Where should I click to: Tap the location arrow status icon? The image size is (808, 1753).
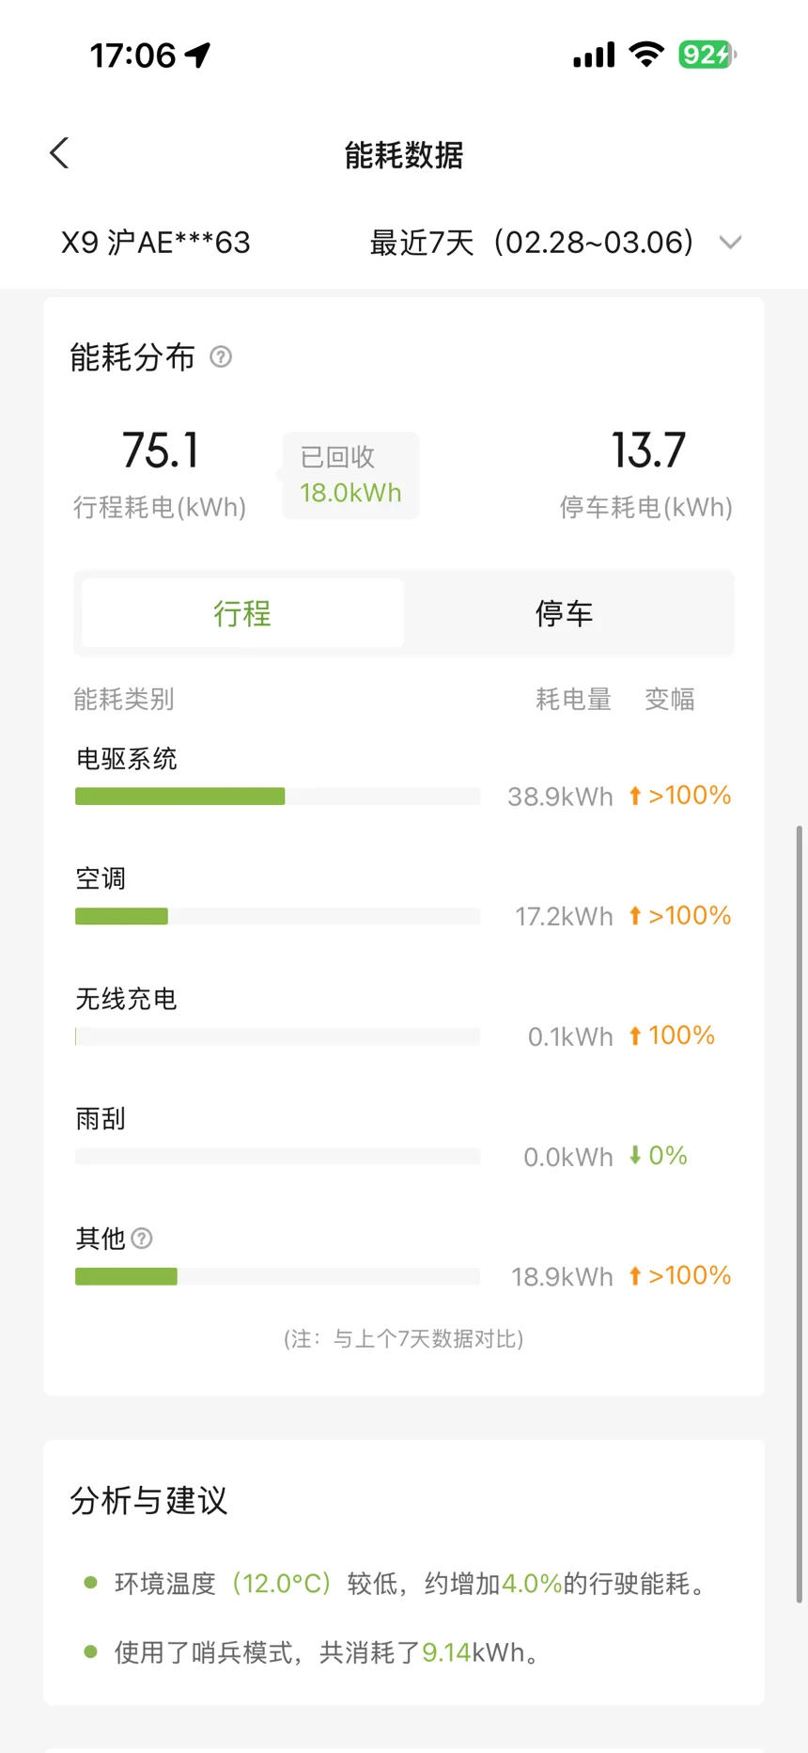[198, 55]
